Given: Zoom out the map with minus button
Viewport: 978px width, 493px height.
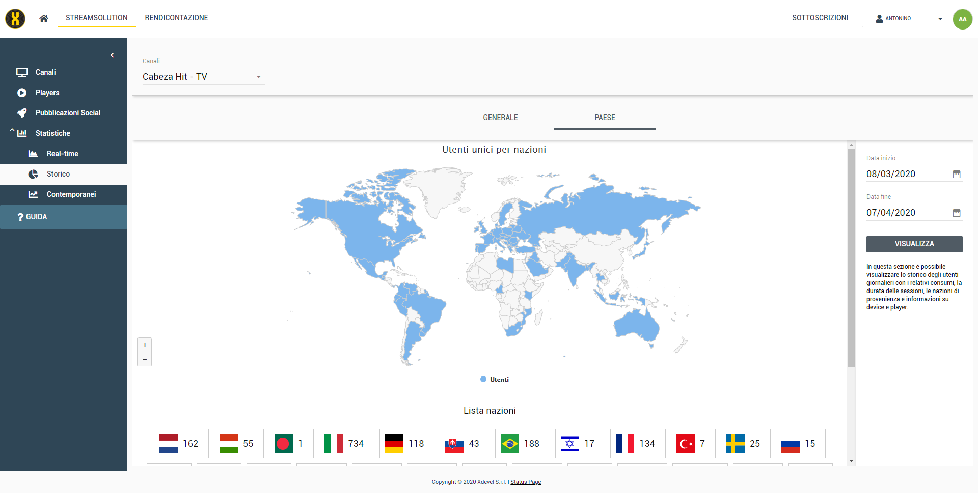Looking at the screenshot, I should (145, 359).
